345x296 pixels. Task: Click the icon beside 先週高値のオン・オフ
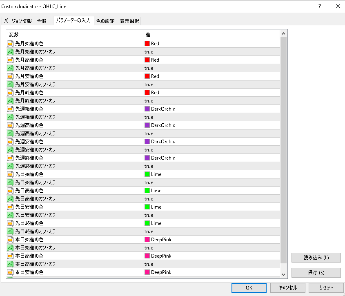[x=10, y=134]
